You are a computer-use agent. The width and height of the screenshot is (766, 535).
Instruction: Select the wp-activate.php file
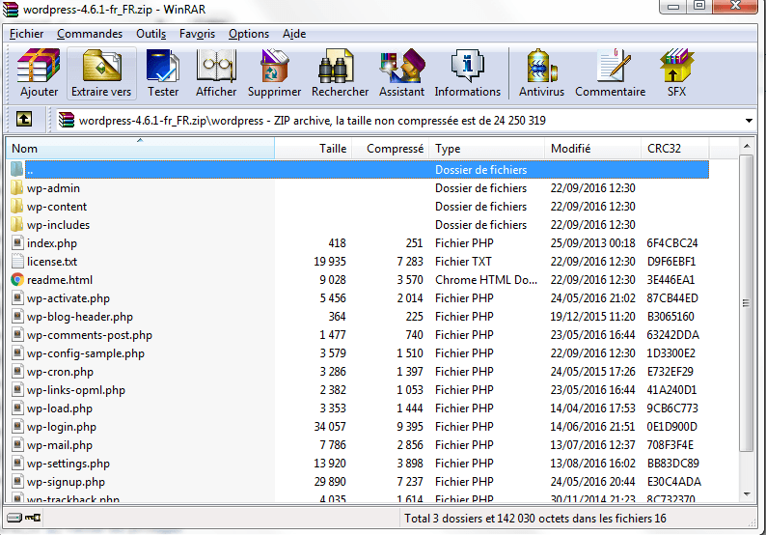point(68,298)
